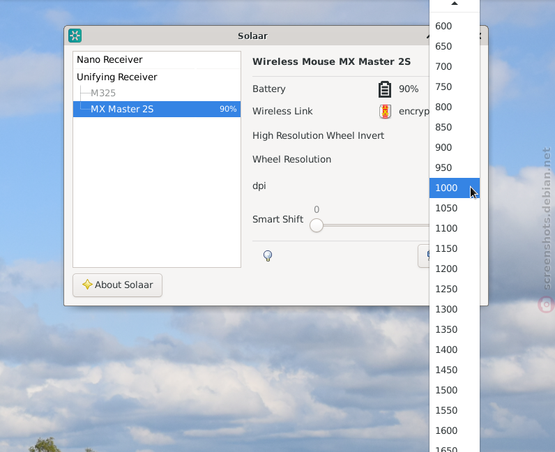This screenshot has height=452, width=555.
Task: Choose 1600 dpi from the list
Action: pos(455,430)
